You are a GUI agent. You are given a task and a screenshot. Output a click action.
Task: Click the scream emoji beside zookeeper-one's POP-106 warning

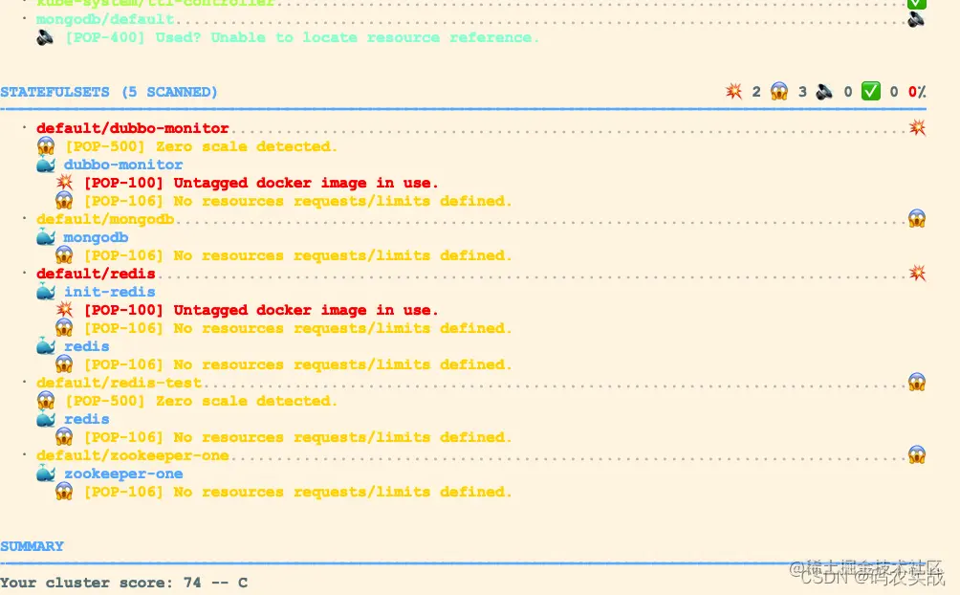[x=64, y=492]
